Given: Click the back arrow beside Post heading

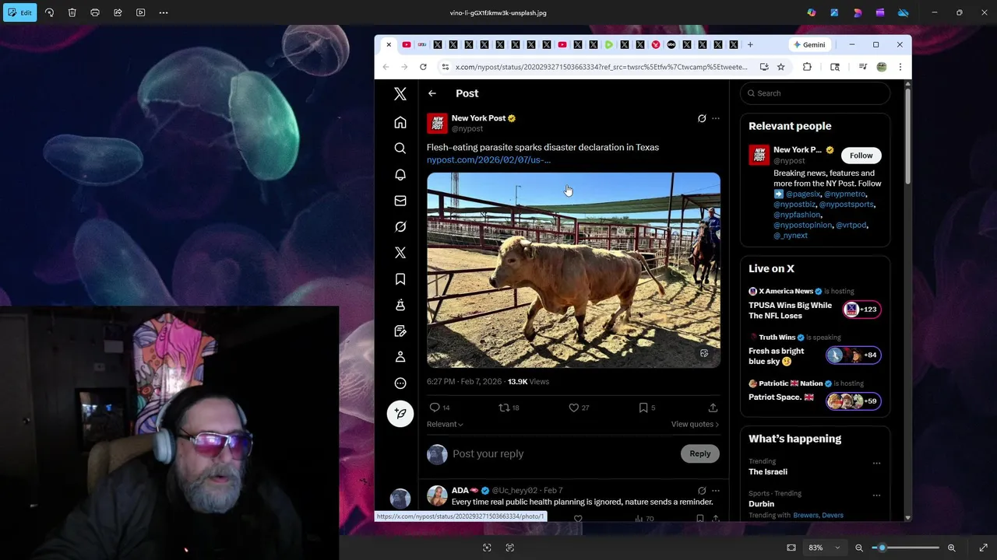Looking at the screenshot, I should (432, 93).
